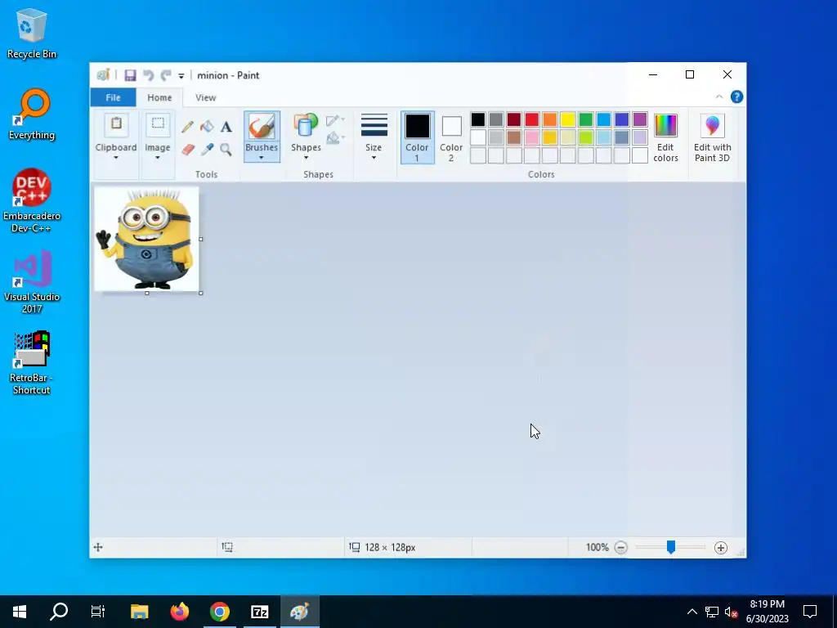
Task: Click the Save icon in title bar
Action: pyautogui.click(x=130, y=75)
